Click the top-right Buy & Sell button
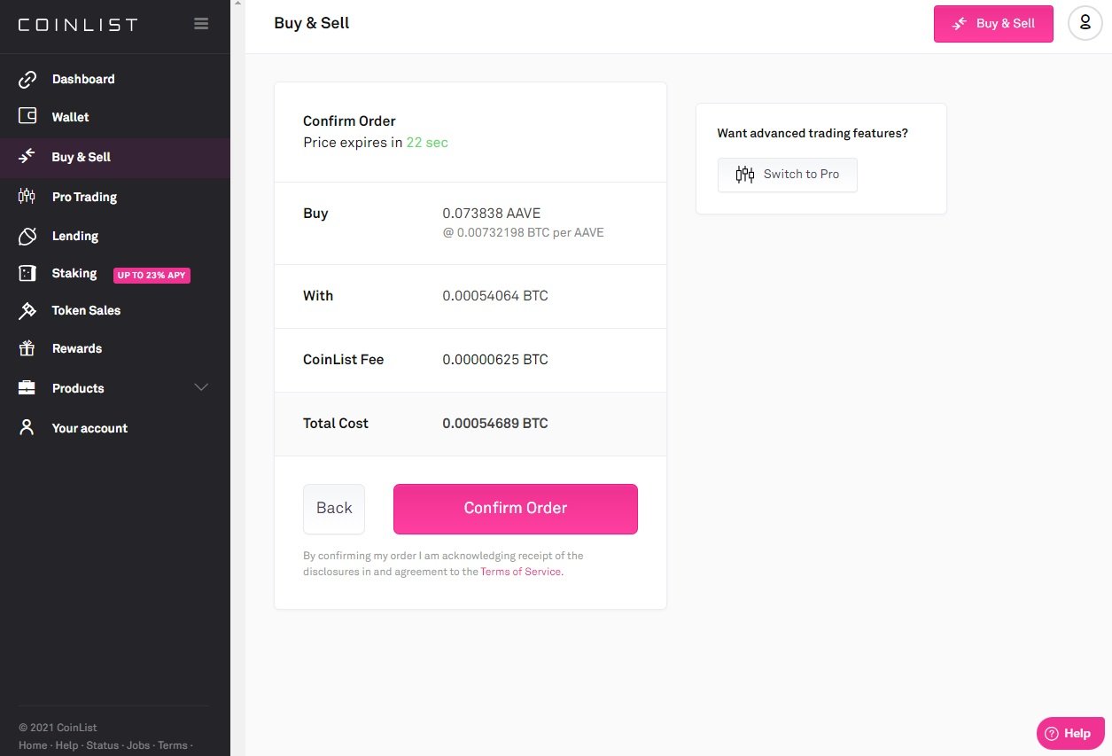 pos(992,24)
